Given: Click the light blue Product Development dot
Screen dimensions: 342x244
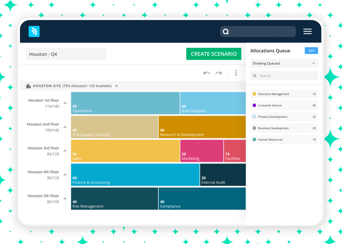Looking at the screenshot, I should [254, 117].
